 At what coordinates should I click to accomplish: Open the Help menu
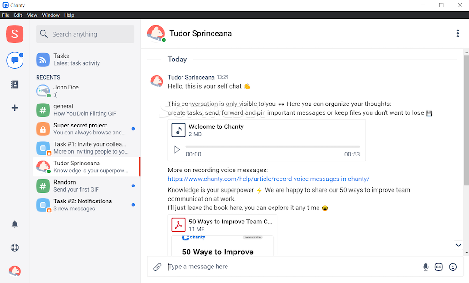69,15
